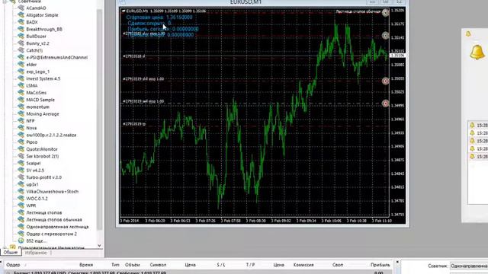Sort by the S / L column header
The width and height of the screenshot is (488, 274).
[221, 265]
